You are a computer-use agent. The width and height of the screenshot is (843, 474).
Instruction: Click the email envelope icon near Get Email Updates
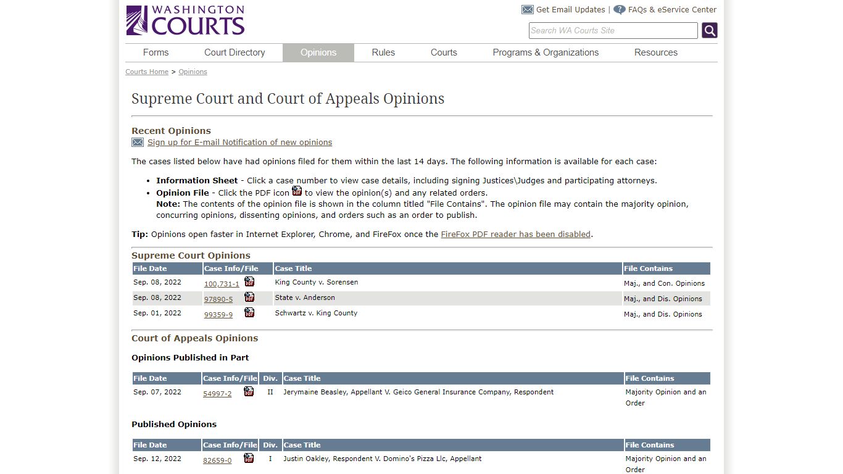[528, 10]
